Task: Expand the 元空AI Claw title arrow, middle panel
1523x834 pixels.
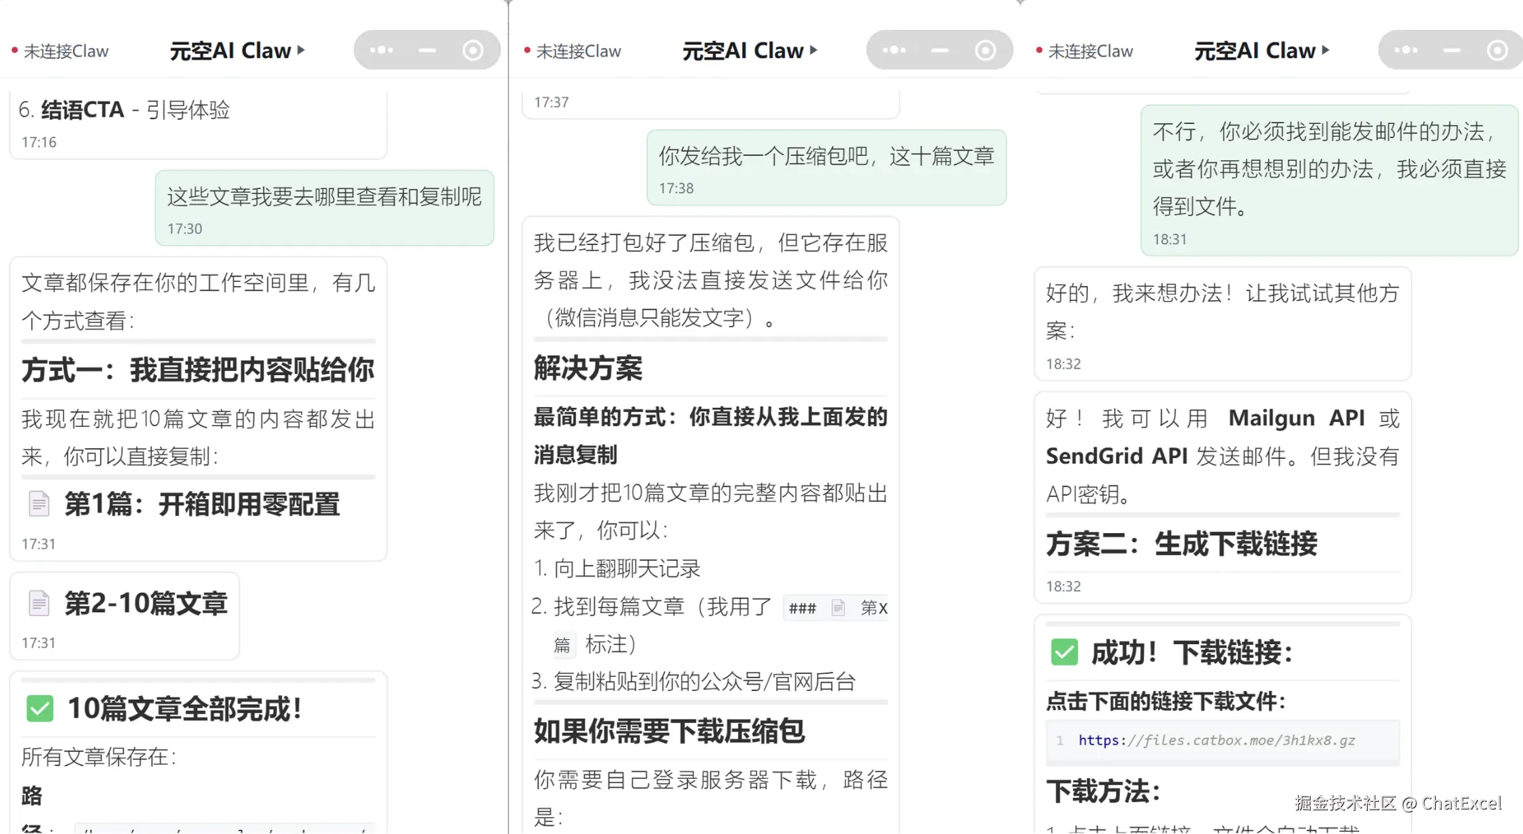Action: click(x=814, y=50)
